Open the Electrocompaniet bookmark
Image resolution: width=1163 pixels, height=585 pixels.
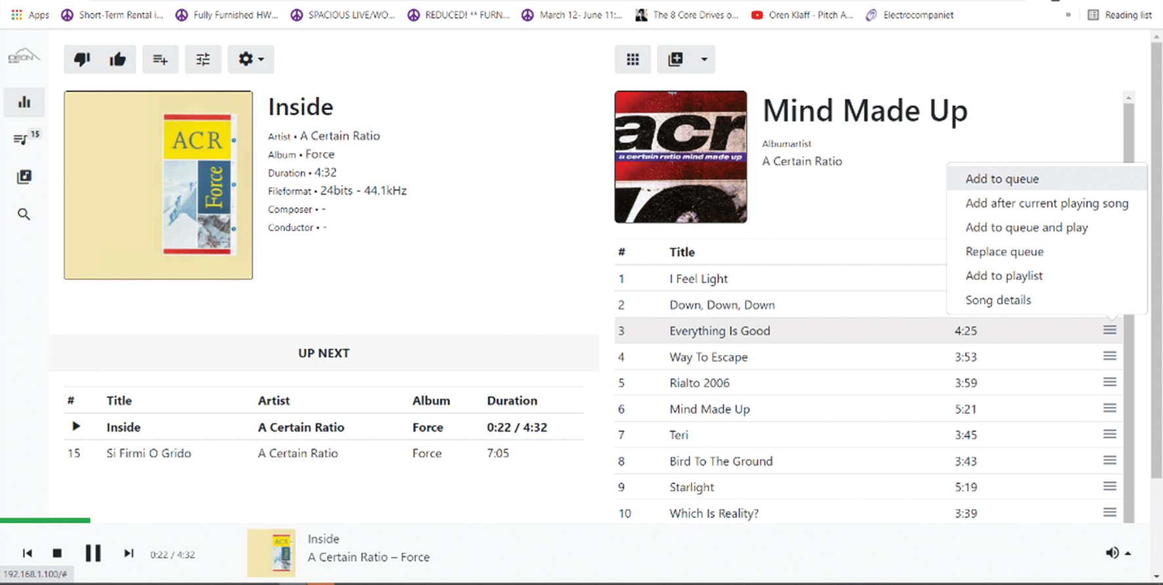[x=910, y=14]
